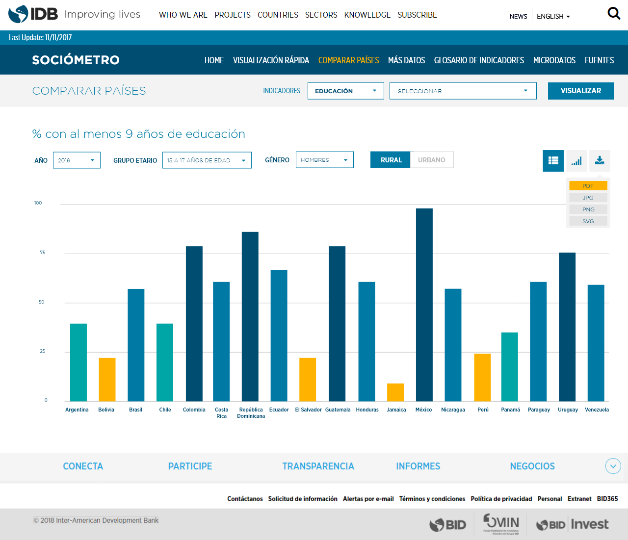The image size is (628, 540).
Task: Open COMPARAR PAÍSES tab
Action: pyautogui.click(x=349, y=60)
